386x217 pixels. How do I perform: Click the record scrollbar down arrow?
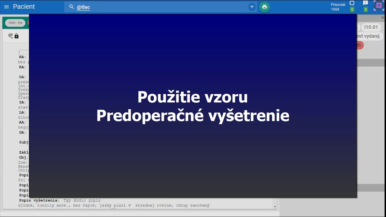(x=275, y=207)
